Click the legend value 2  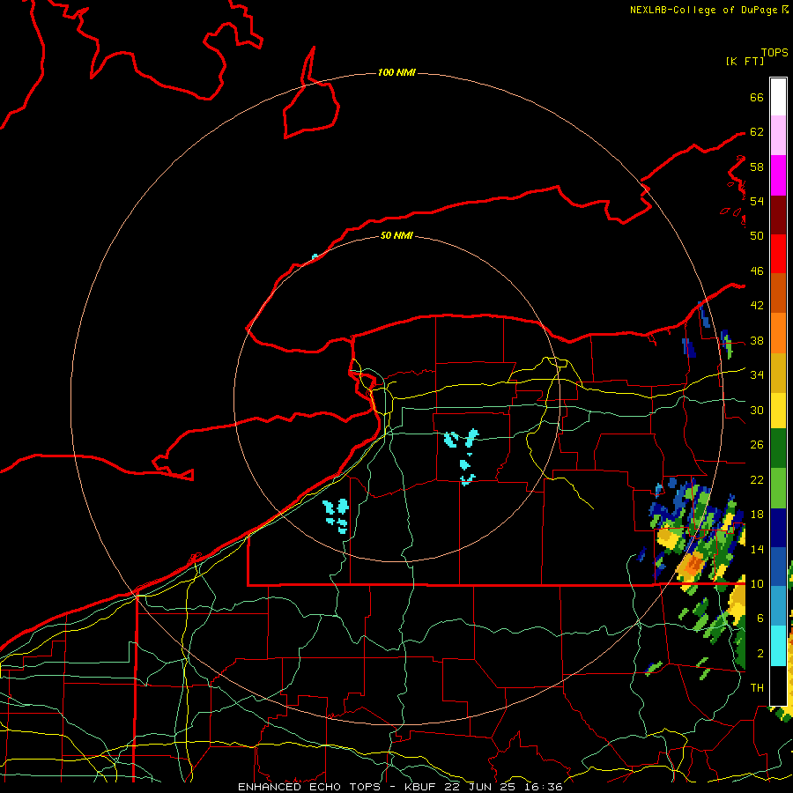(x=760, y=654)
